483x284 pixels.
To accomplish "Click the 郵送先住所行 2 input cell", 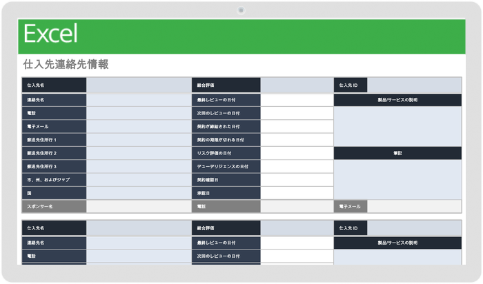I will point(139,153).
